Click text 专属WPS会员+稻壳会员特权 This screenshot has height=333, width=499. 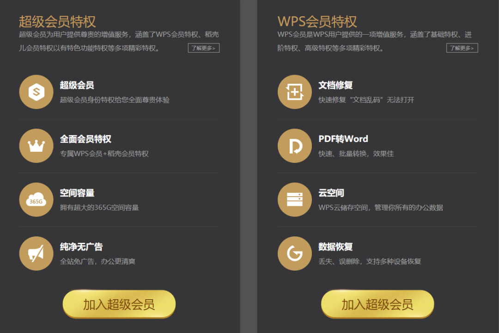tap(104, 154)
